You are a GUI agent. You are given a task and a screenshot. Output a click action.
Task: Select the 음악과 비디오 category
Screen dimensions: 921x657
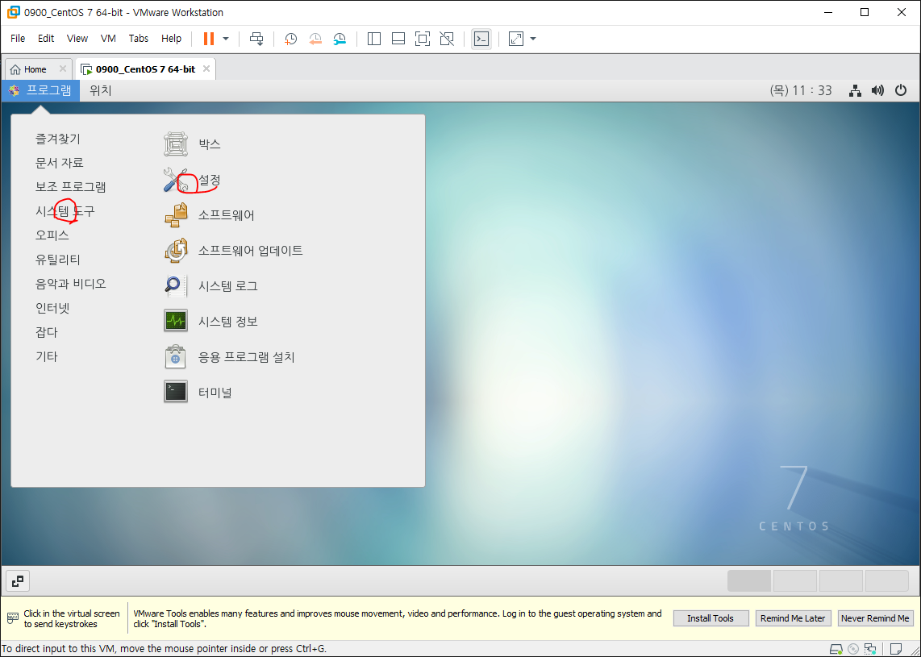[70, 284]
